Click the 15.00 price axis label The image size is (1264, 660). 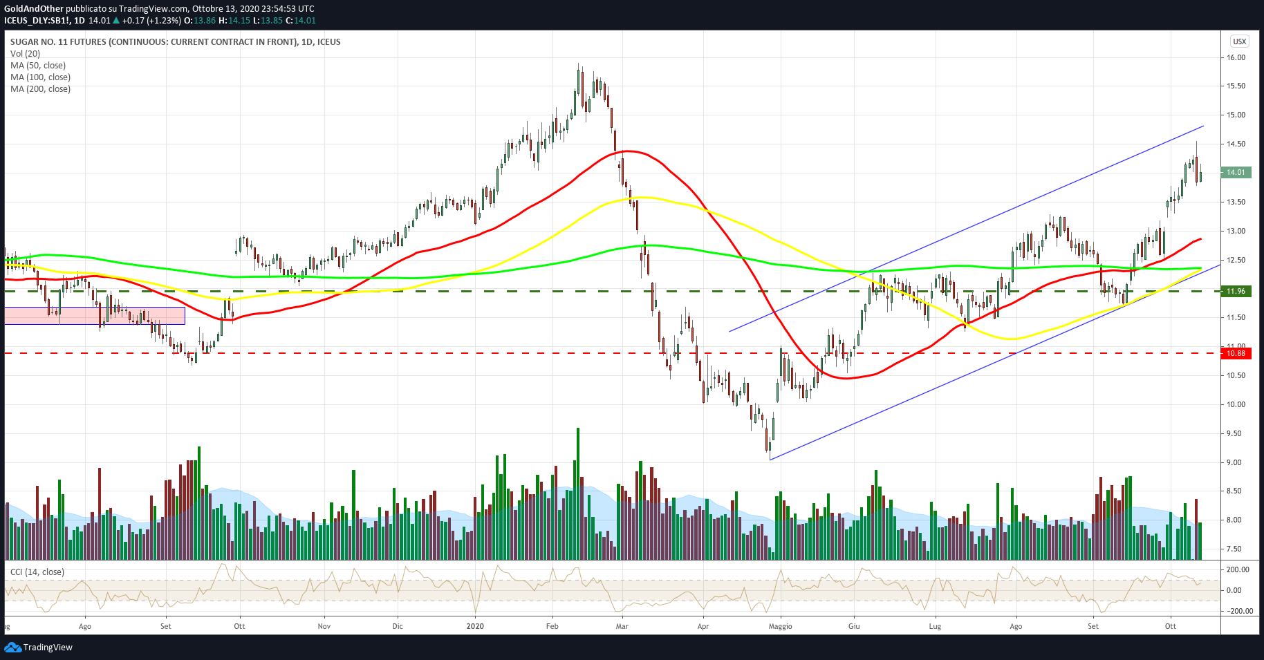click(1236, 115)
